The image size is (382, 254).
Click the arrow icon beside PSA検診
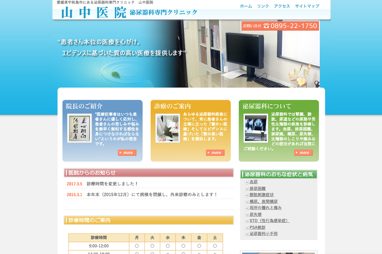pos(246,227)
